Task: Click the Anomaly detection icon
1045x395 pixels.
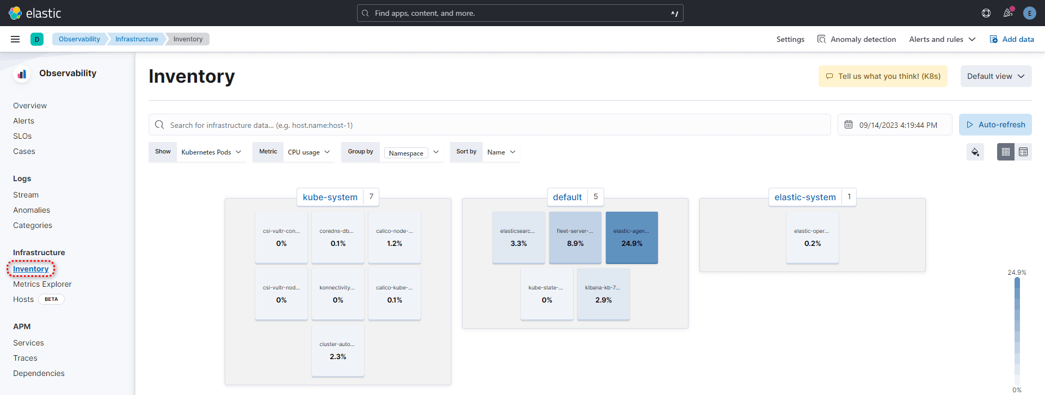Action: click(x=822, y=39)
